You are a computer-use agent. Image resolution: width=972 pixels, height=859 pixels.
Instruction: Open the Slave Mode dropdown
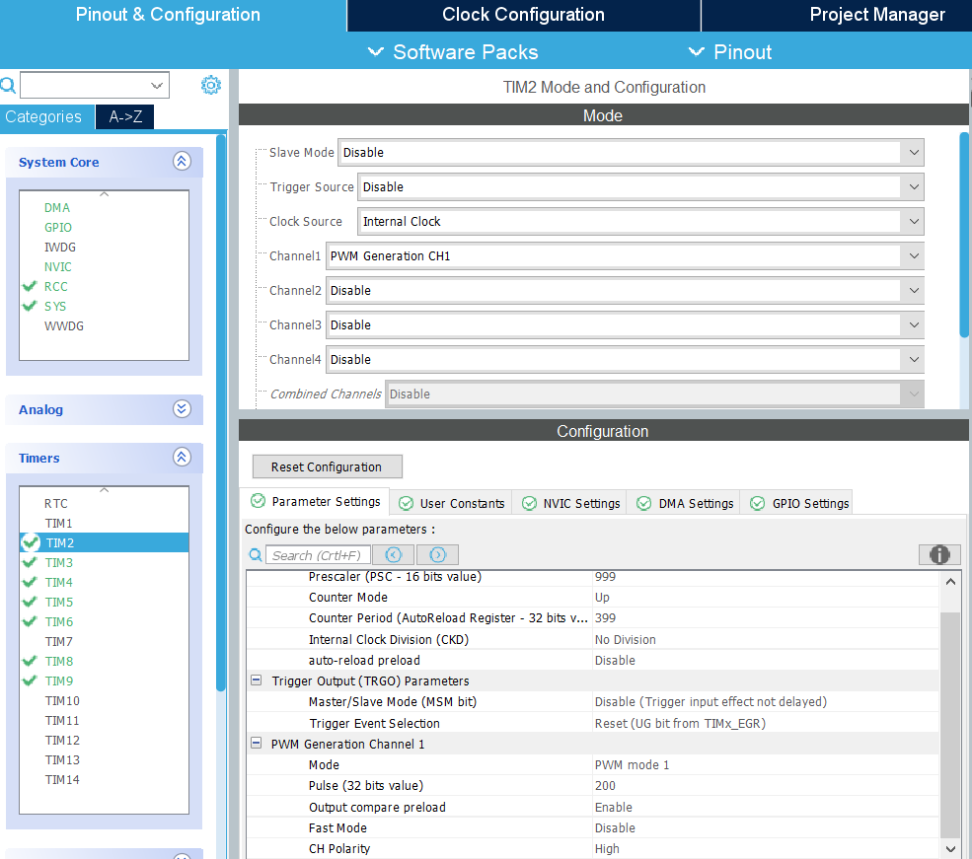tap(631, 152)
